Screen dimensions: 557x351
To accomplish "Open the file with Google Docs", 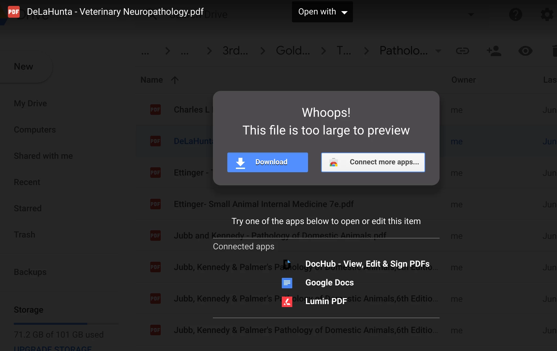I will pos(329,282).
